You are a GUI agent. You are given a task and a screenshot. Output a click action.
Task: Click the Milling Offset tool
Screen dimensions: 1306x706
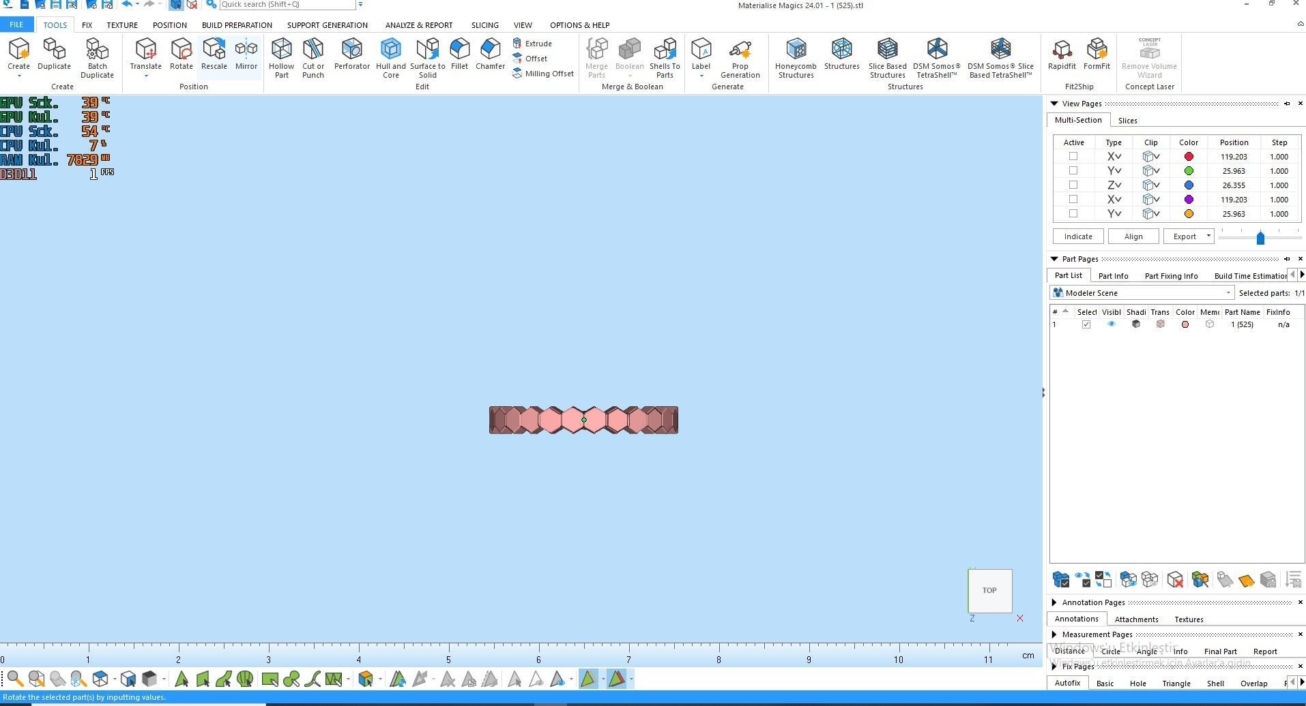point(543,74)
